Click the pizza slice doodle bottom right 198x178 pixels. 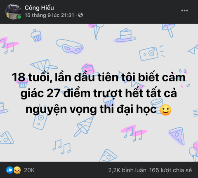(x=177, y=136)
